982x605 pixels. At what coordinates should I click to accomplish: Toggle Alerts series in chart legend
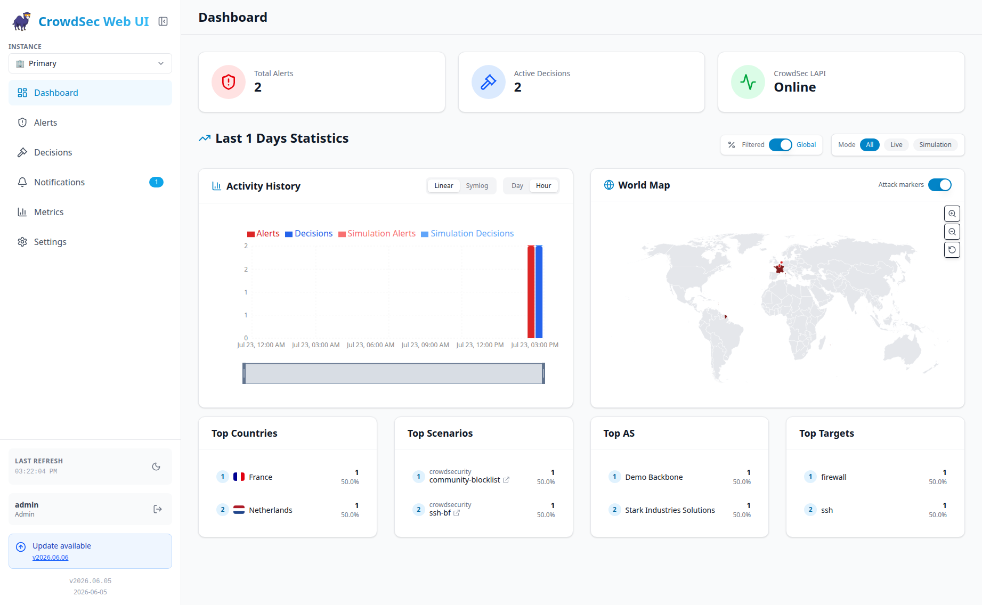(263, 234)
